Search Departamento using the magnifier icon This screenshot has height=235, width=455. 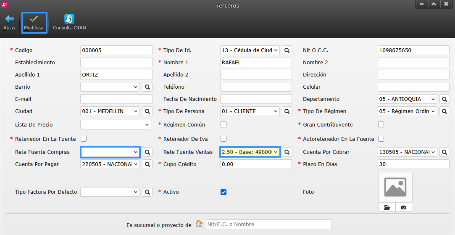point(444,99)
